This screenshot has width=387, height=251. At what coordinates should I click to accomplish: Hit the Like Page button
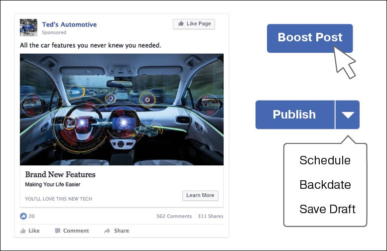pyautogui.click(x=194, y=24)
